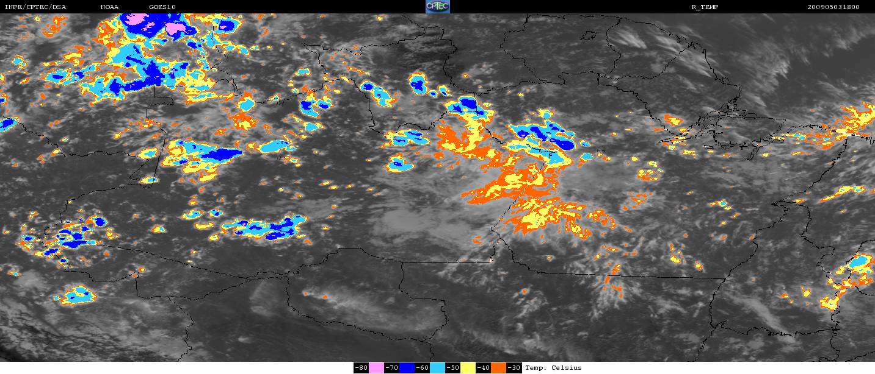Click the 200905031800 timestamp

pos(833,7)
